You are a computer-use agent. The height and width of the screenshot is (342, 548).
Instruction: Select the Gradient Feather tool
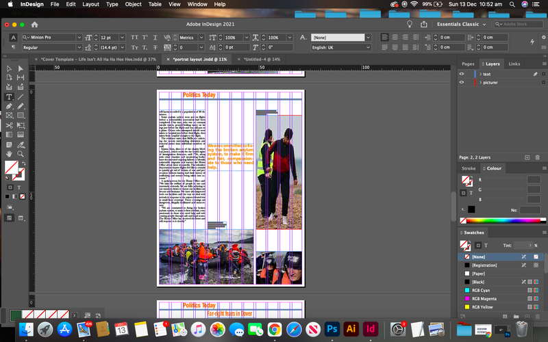click(21, 134)
